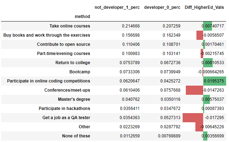This screenshot has height=142, width=229.
Task: Click the difference value 0.00087393
Action: point(213,108)
